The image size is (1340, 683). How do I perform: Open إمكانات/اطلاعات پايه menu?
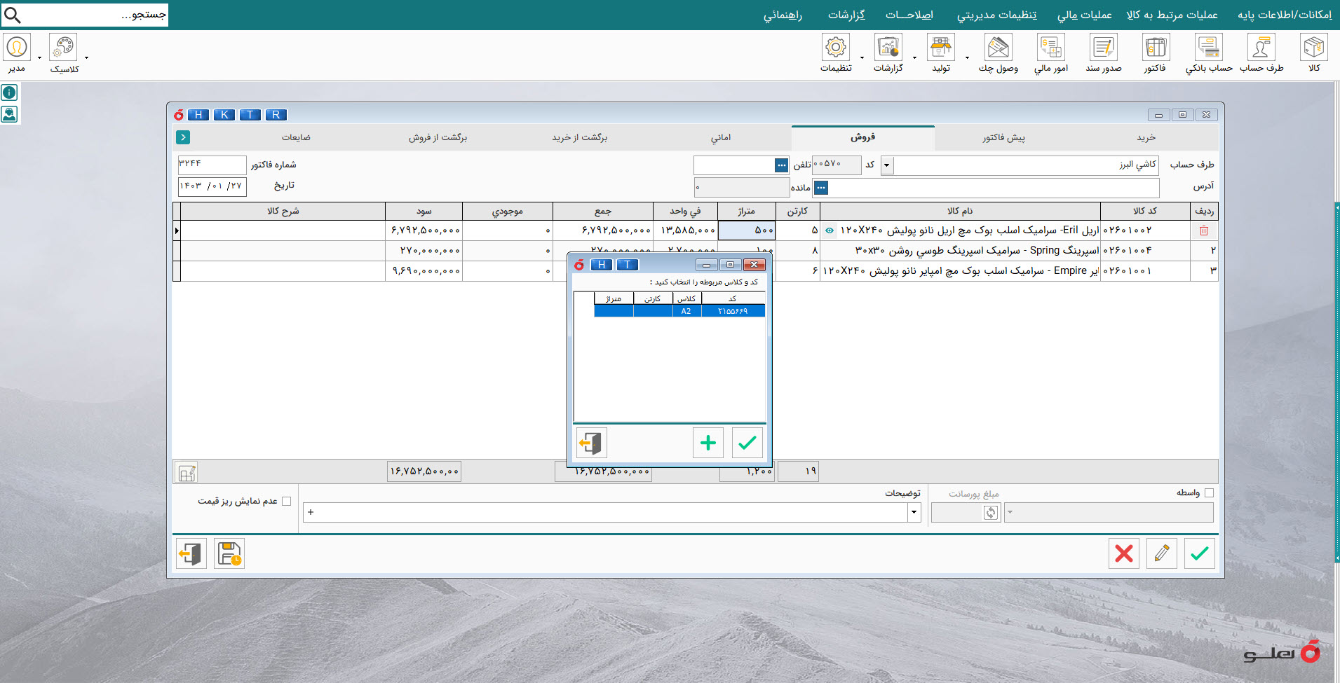[1285, 15]
